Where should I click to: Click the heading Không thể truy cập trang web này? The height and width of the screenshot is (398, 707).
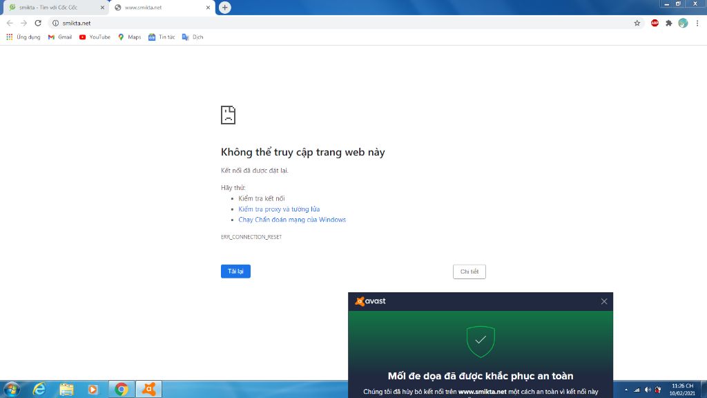302,152
